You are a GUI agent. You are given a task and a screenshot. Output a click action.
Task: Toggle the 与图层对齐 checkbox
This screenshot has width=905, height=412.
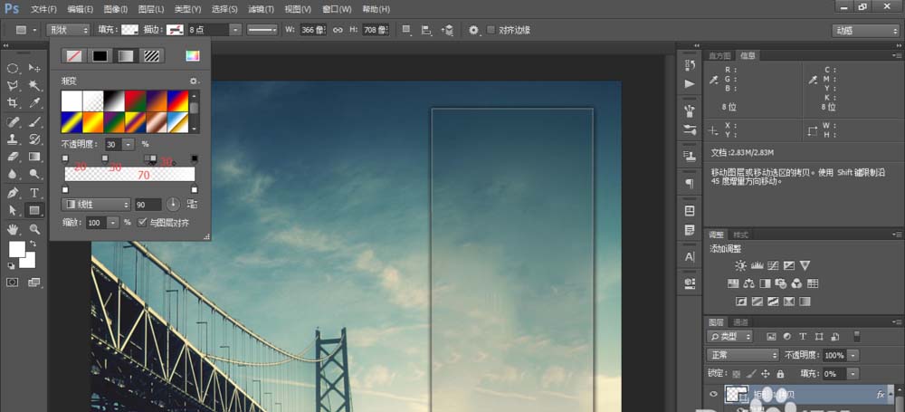[x=142, y=223]
